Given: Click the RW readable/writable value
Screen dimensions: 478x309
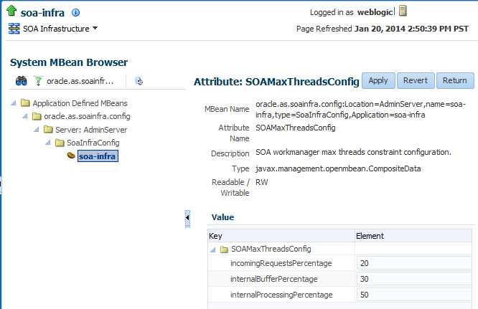Looking at the screenshot, I should [x=261, y=182].
